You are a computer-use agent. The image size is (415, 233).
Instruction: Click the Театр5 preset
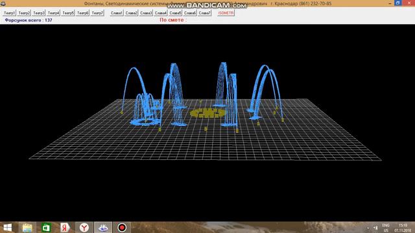68,13
